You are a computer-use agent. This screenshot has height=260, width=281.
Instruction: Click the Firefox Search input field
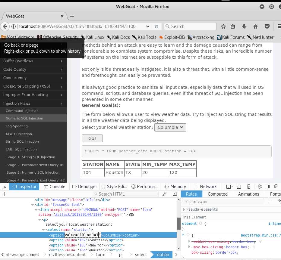click(x=190, y=26)
